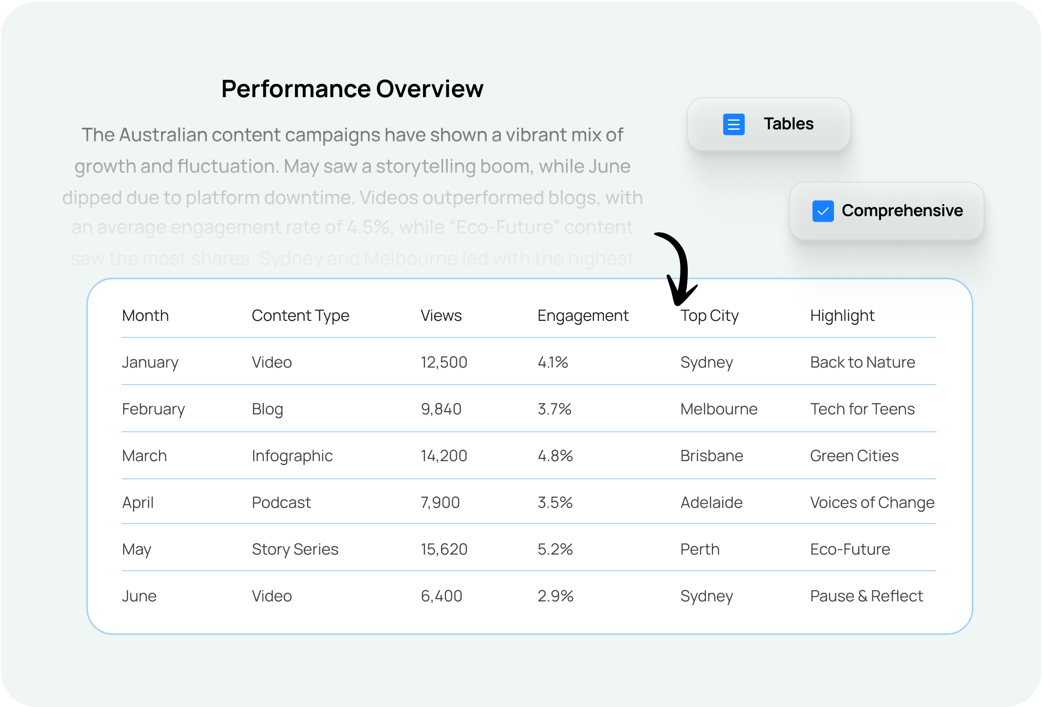Image resolution: width=1042 pixels, height=707 pixels.
Task: Click the Pause & Reflect highlight cell
Action: point(866,596)
